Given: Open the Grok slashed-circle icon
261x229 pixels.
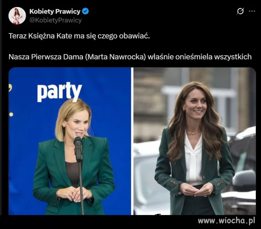Looking at the screenshot, I should [x=240, y=11].
